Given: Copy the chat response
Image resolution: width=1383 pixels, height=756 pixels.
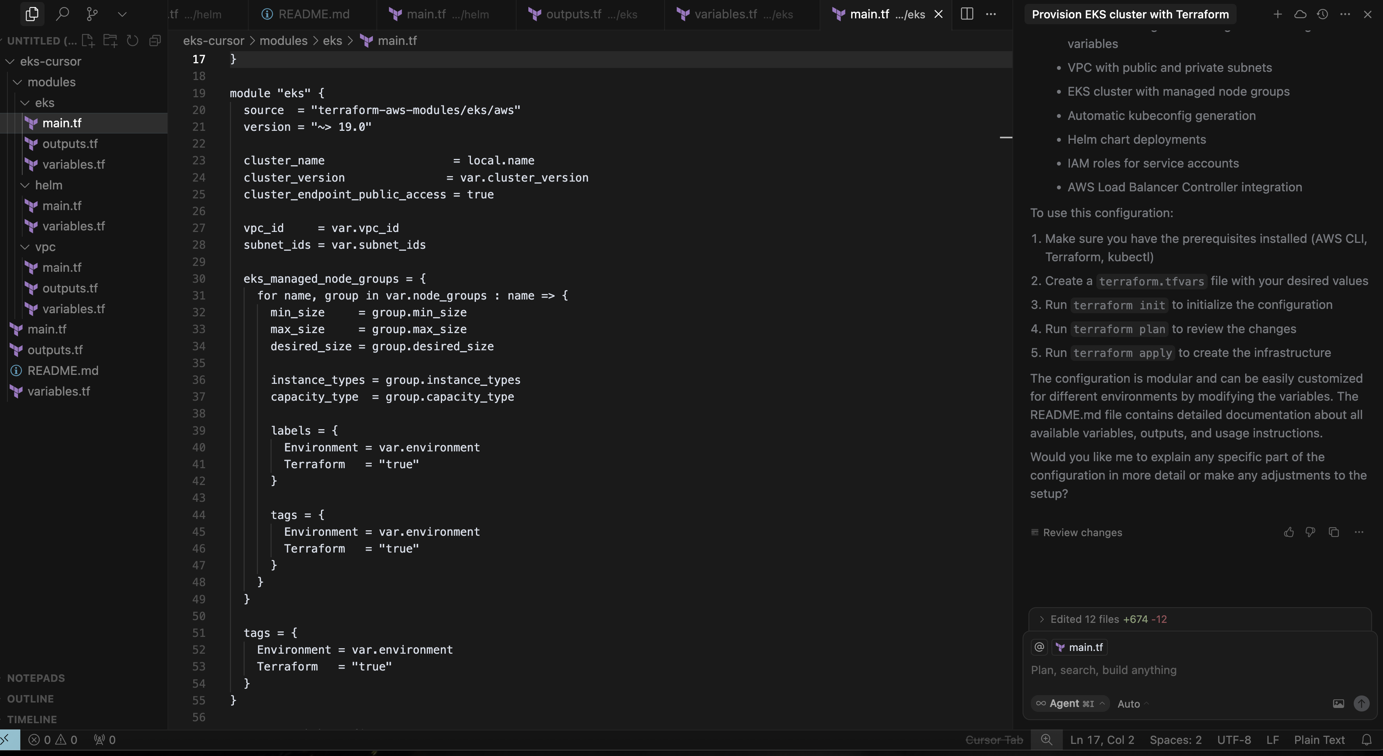Looking at the screenshot, I should 1334,532.
